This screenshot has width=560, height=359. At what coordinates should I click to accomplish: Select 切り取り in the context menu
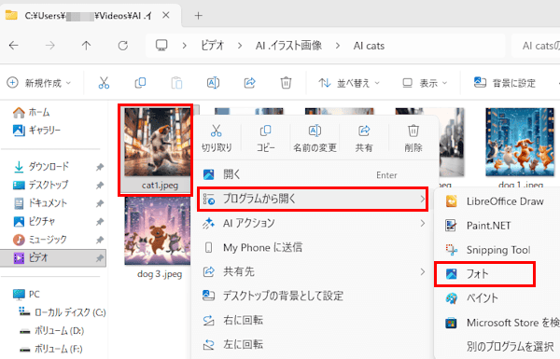[217, 138]
